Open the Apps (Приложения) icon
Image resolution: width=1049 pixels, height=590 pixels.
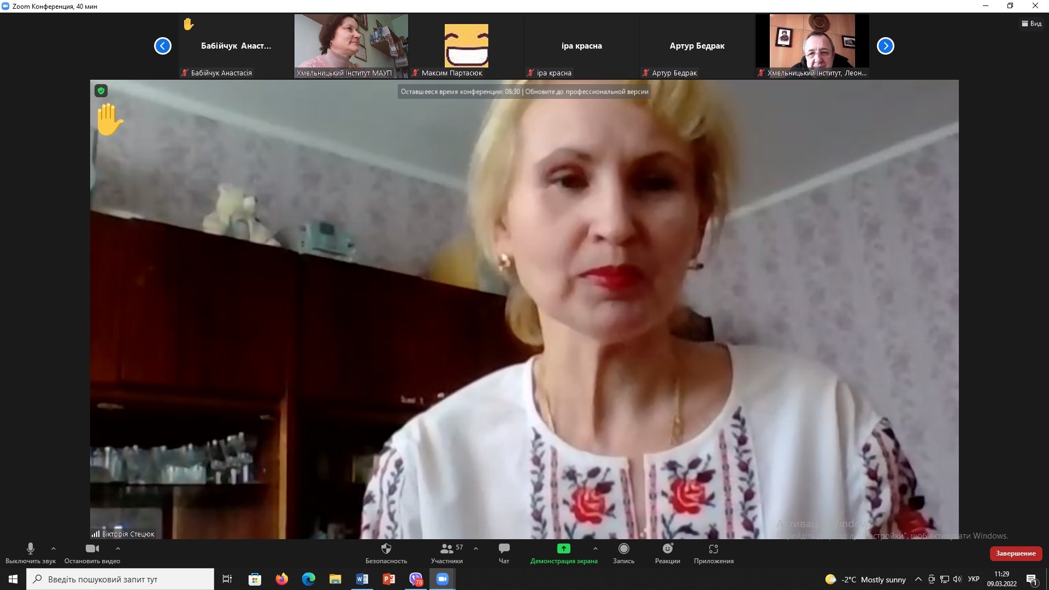pyautogui.click(x=713, y=549)
